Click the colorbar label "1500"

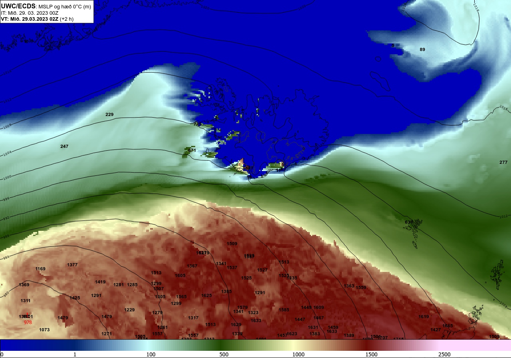pyautogui.click(x=371, y=354)
